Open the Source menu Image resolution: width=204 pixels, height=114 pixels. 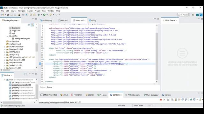click(13, 11)
